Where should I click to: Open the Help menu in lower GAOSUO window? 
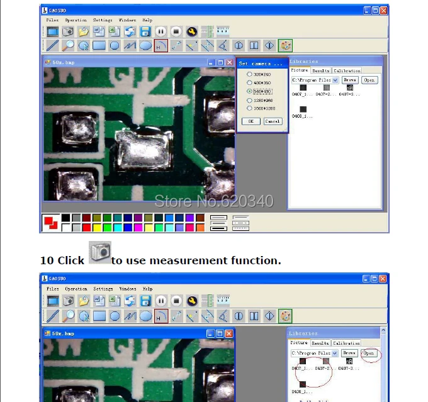tap(147, 289)
